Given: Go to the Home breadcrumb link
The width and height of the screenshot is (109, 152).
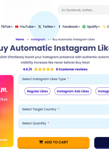Looking at the screenshot, I should tap(20, 40).
